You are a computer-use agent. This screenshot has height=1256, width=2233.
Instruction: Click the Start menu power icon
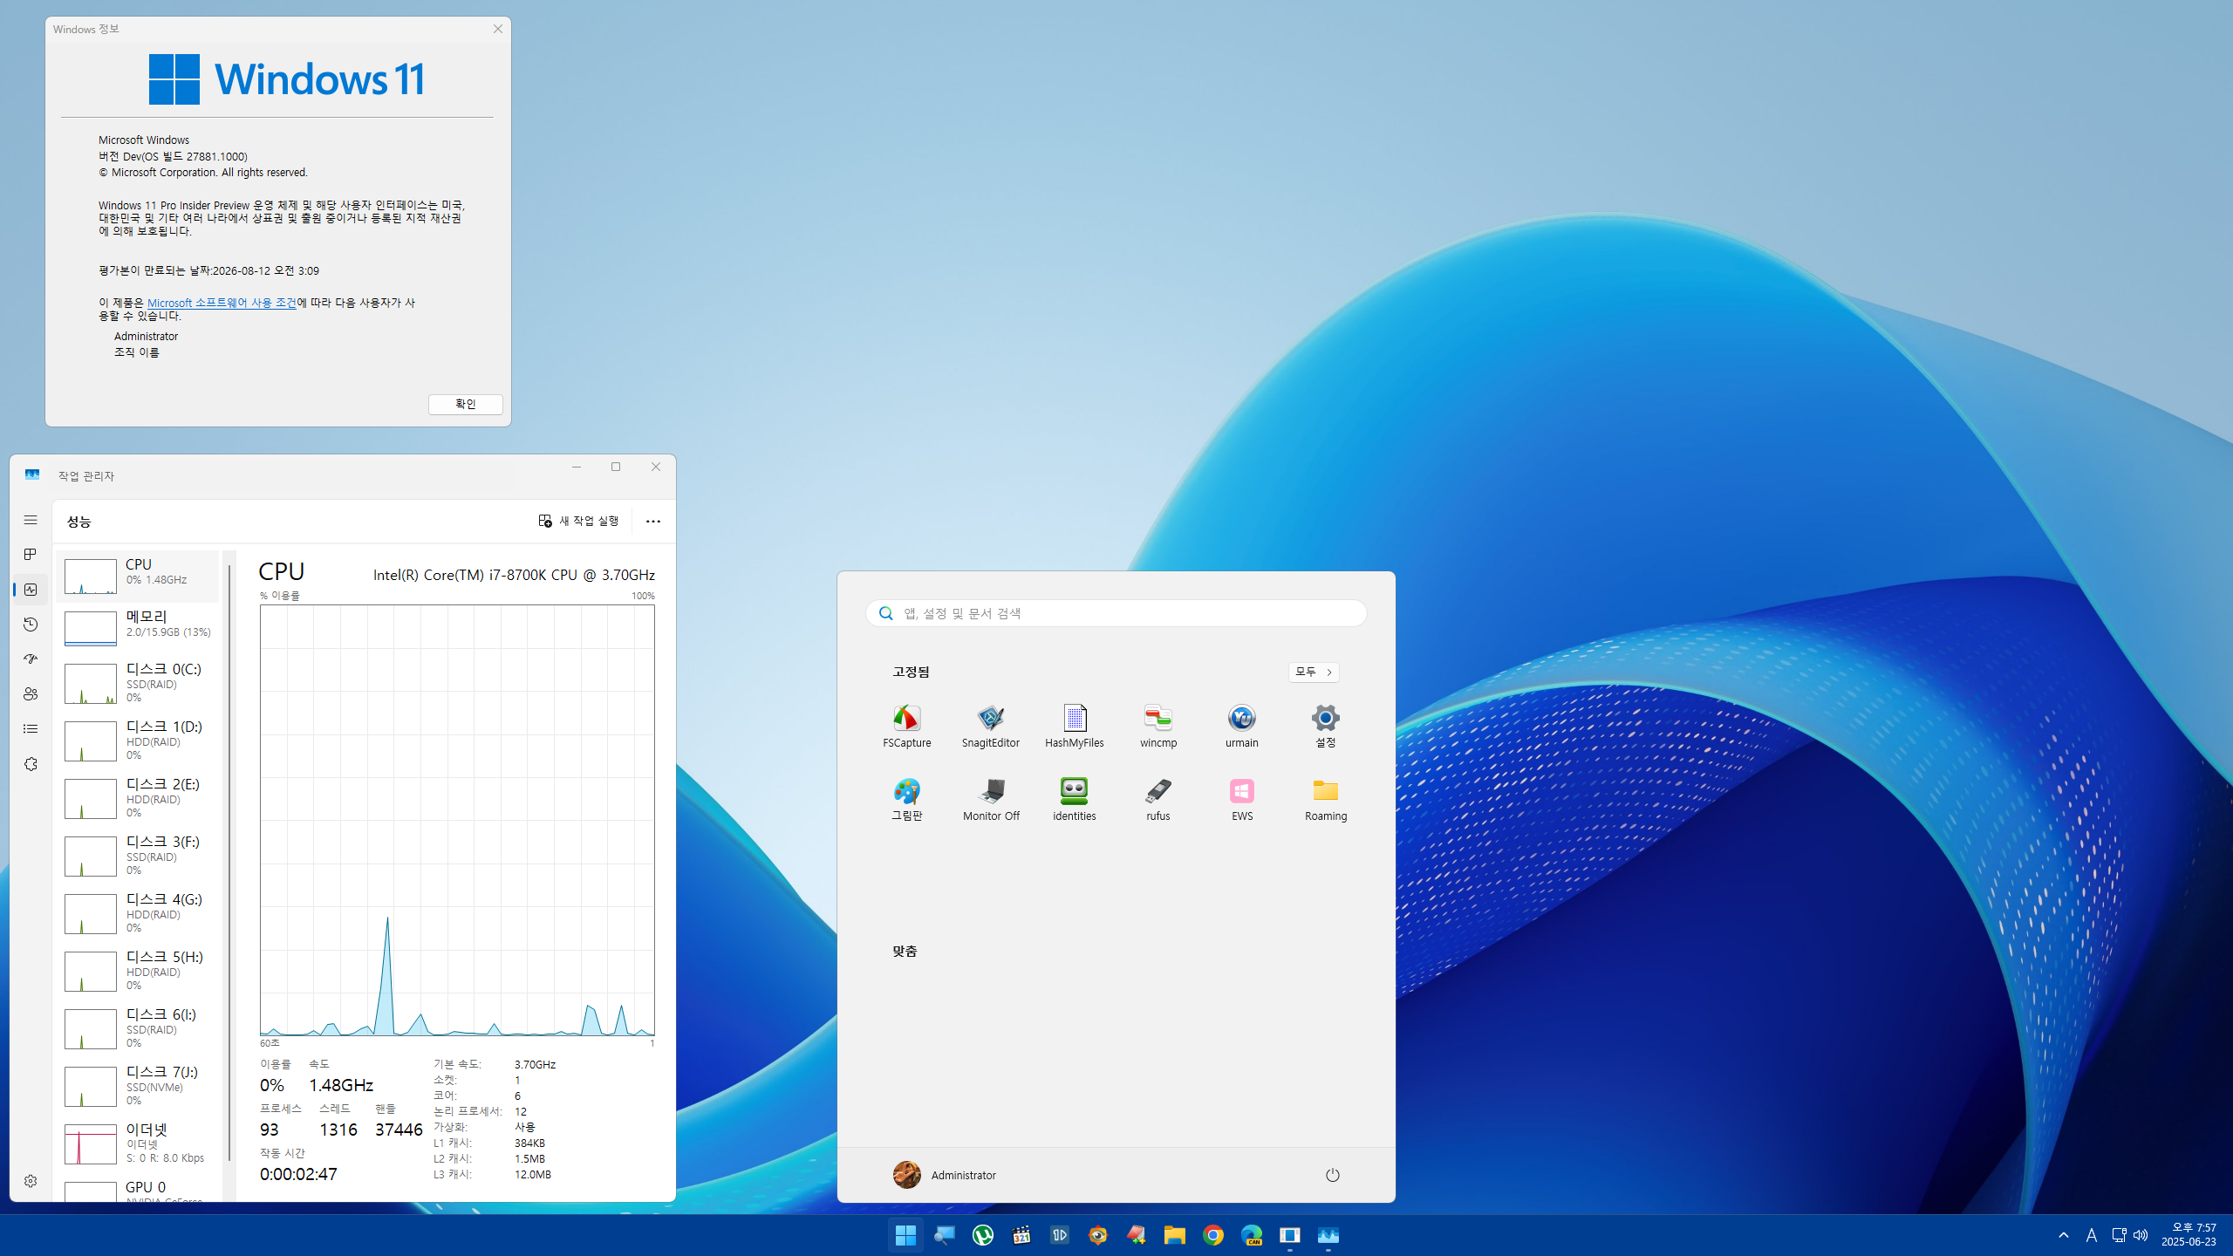(x=1332, y=1175)
